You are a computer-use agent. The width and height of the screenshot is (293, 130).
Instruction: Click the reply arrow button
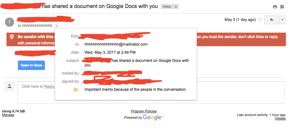click(272, 20)
